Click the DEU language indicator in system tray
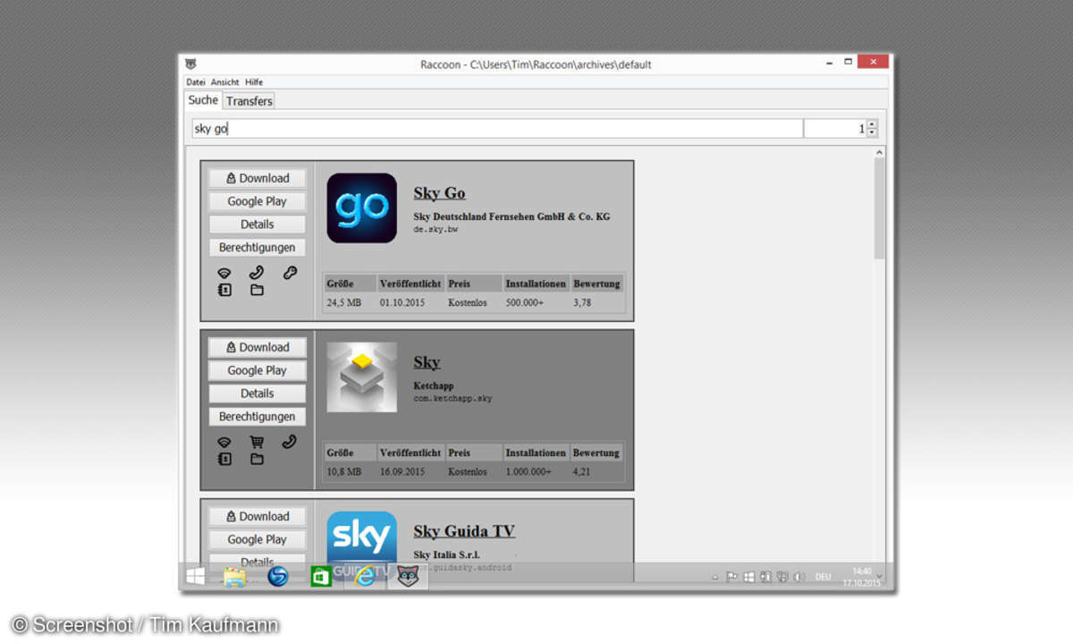Screen dimensions: 1073x644 coord(823,577)
